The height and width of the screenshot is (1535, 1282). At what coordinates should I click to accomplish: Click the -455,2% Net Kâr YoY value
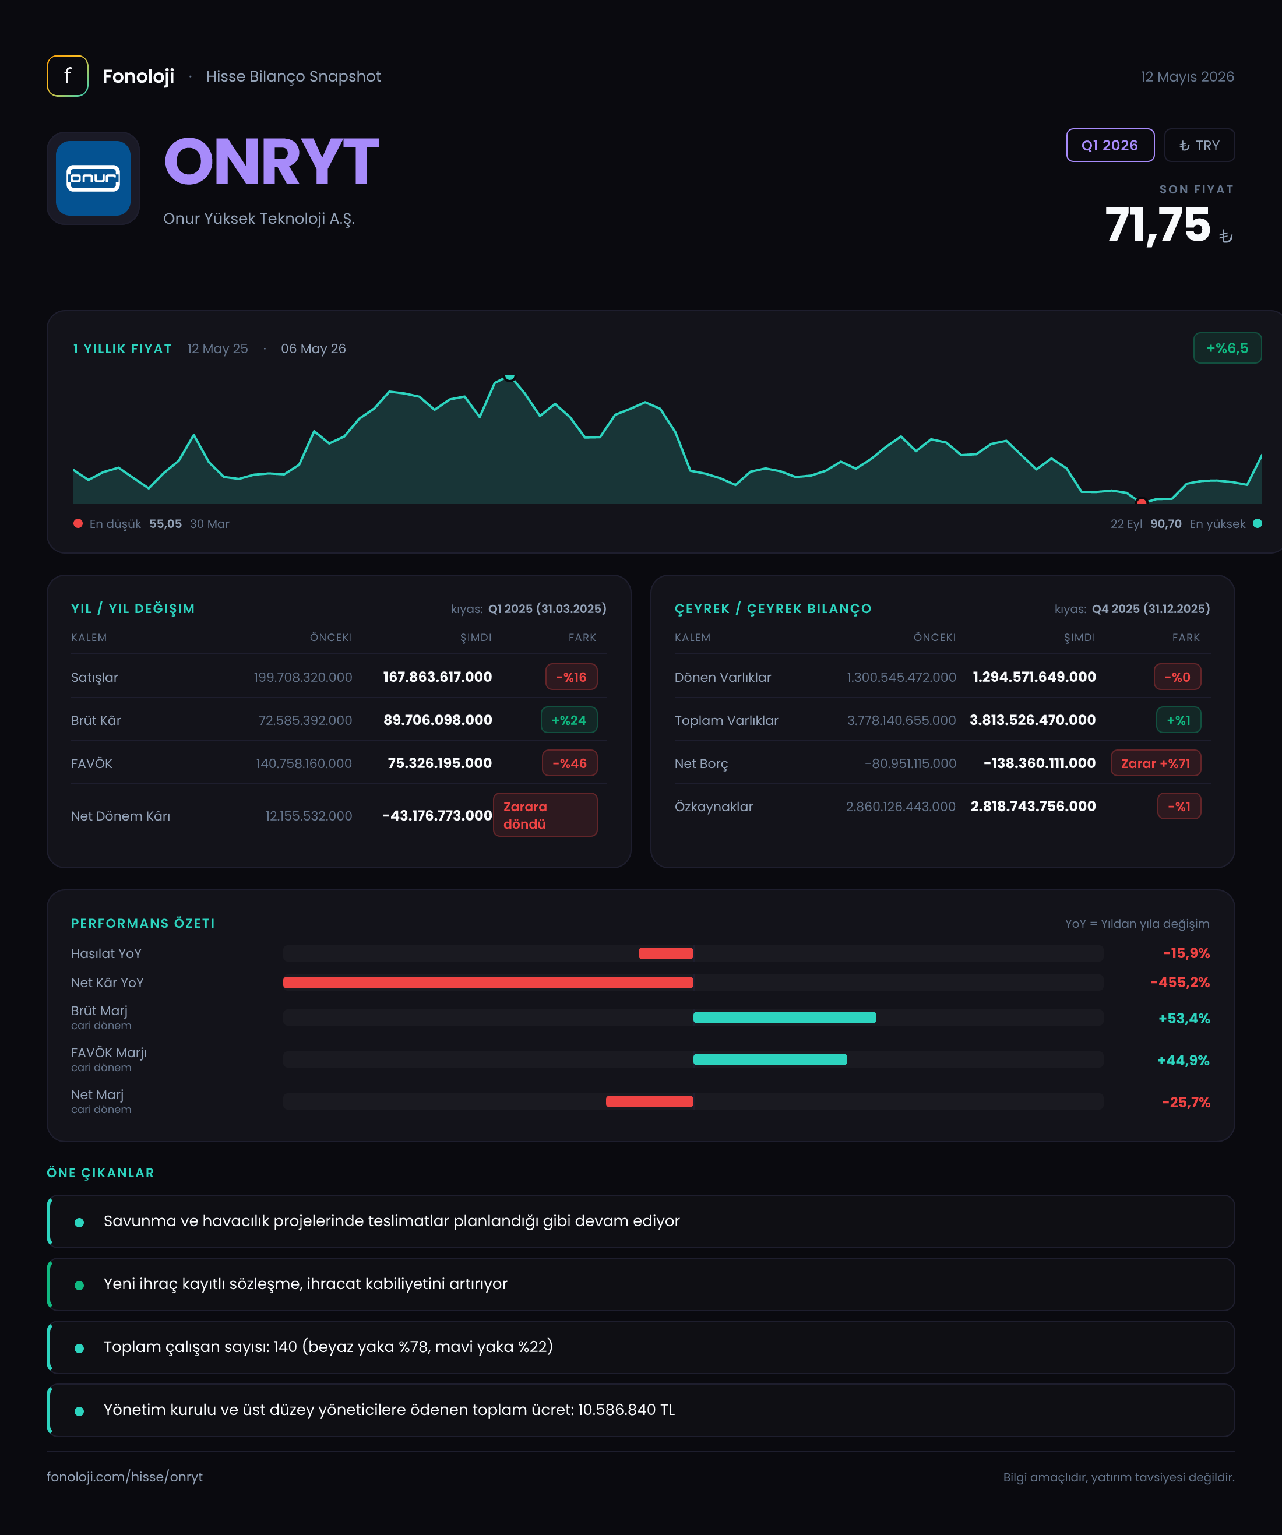pos(1179,983)
